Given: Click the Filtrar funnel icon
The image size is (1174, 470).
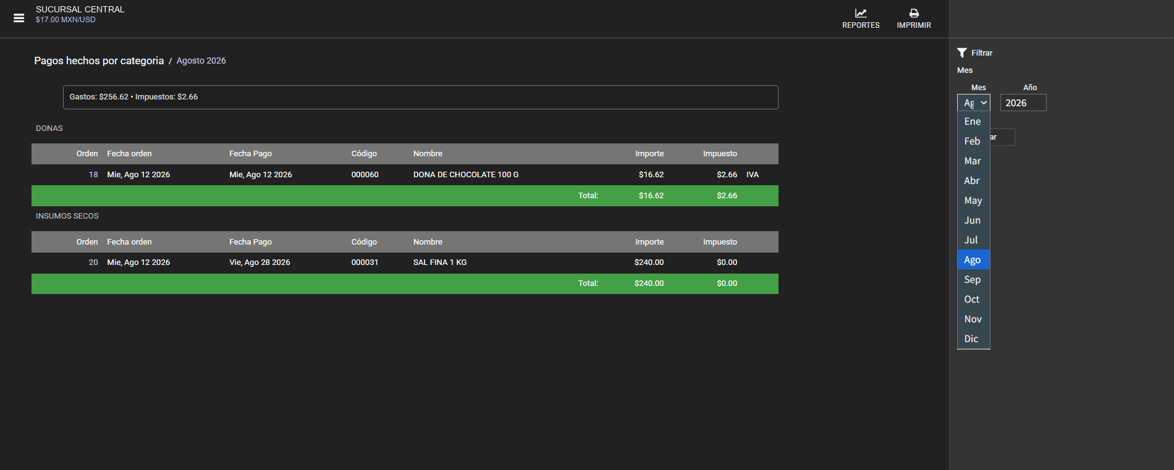Looking at the screenshot, I should (x=962, y=53).
